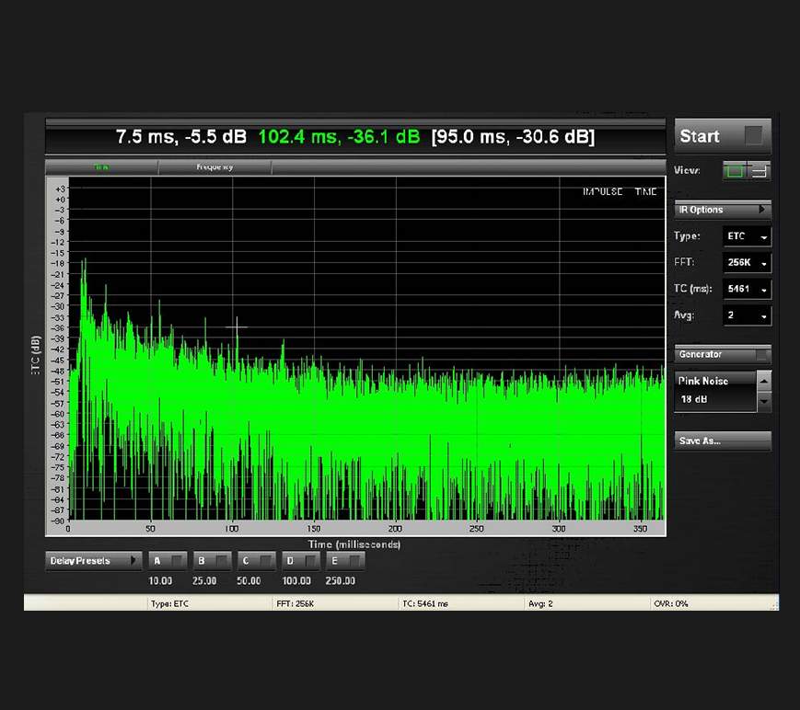Screen dimensions: 800x710
Task: Click the Save As... button
Action: (x=723, y=441)
